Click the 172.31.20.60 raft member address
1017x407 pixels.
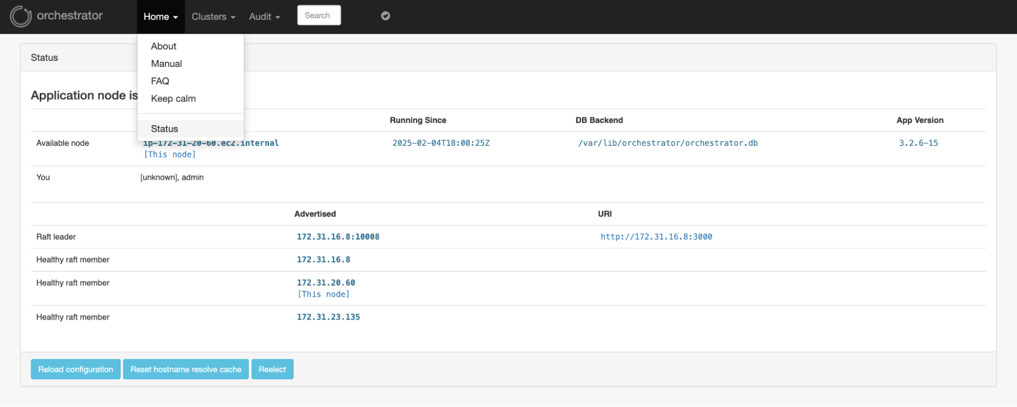click(326, 283)
